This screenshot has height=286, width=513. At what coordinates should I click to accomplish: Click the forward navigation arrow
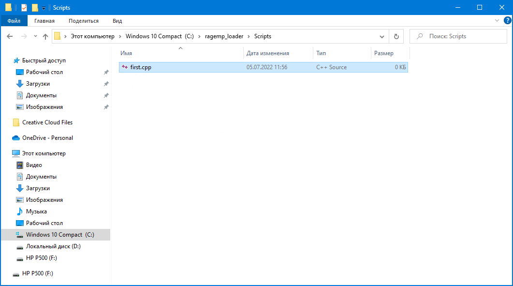(x=24, y=36)
